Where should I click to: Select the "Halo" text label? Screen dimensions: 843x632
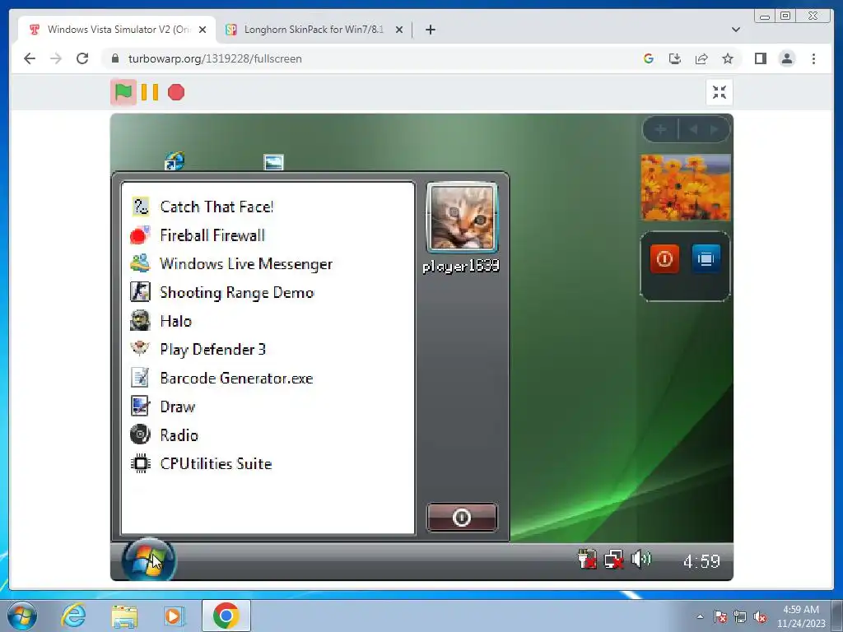[176, 321]
